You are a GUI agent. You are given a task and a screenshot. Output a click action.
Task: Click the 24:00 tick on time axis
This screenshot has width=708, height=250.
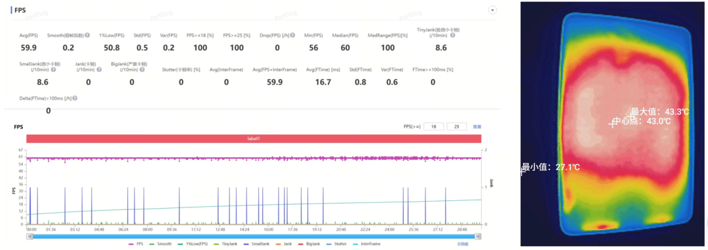389,229
